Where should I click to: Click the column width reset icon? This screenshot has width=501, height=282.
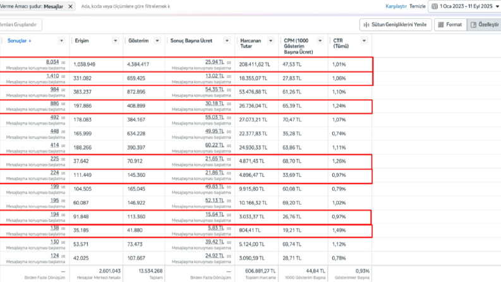[366, 25]
